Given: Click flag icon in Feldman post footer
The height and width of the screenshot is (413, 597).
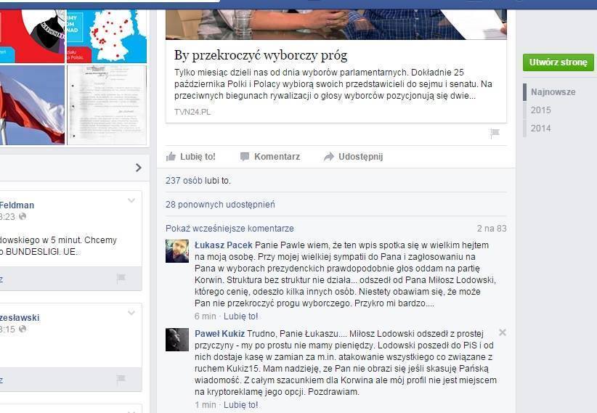Looking at the screenshot, I should click(121, 278).
